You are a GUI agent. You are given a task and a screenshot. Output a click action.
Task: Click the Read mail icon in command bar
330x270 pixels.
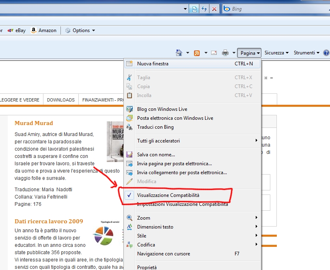click(214, 53)
